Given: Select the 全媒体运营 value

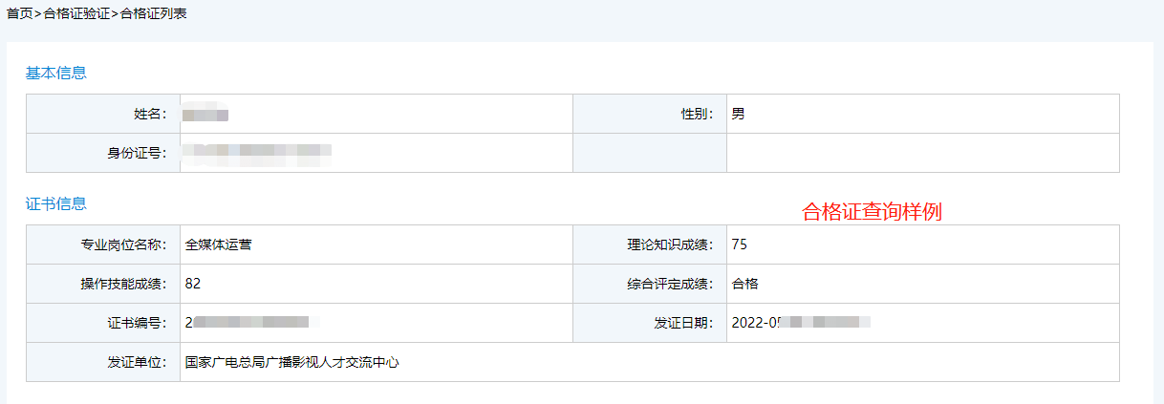Looking at the screenshot, I should pyautogui.click(x=219, y=245).
